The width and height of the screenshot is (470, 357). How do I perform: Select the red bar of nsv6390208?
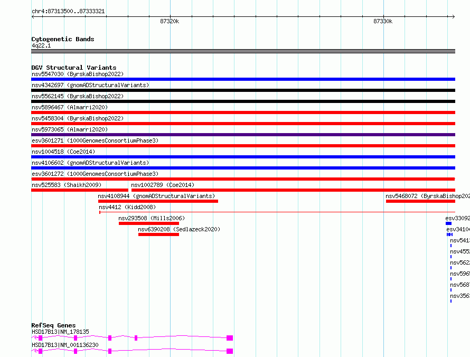point(158,234)
